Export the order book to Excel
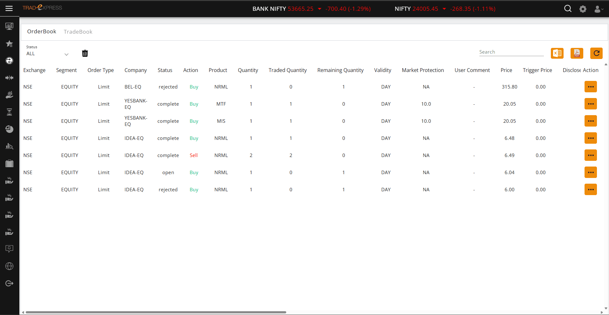The width and height of the screenshot is (609, 315). click(x=557, y=53)
